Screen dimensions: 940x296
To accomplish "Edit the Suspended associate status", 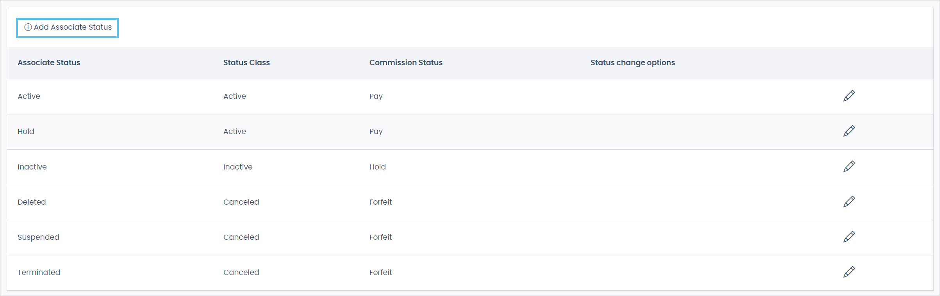I will pyautogui.click(x=849, y=237).
